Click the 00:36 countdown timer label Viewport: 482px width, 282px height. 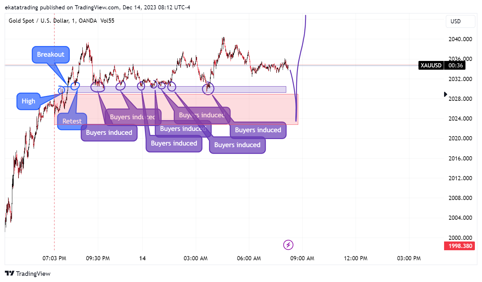(455, 65)
